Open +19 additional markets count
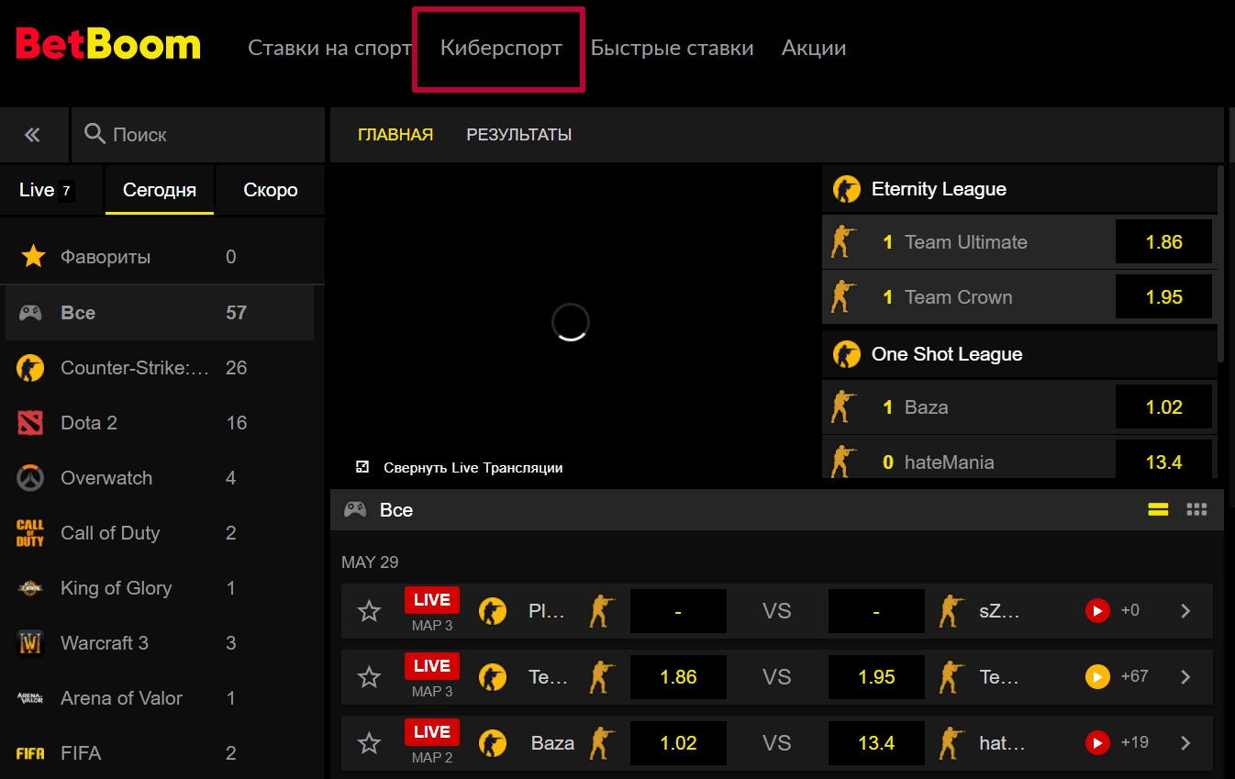The width and height of the screenshot is (1235, 779). [x=1134, y=742]
